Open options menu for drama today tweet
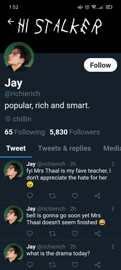The width and height of the screenshot is (121, 270). [113, 247]
